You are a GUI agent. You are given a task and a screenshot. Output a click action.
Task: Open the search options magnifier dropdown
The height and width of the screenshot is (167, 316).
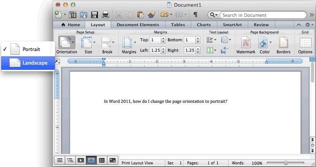(214, 15)
